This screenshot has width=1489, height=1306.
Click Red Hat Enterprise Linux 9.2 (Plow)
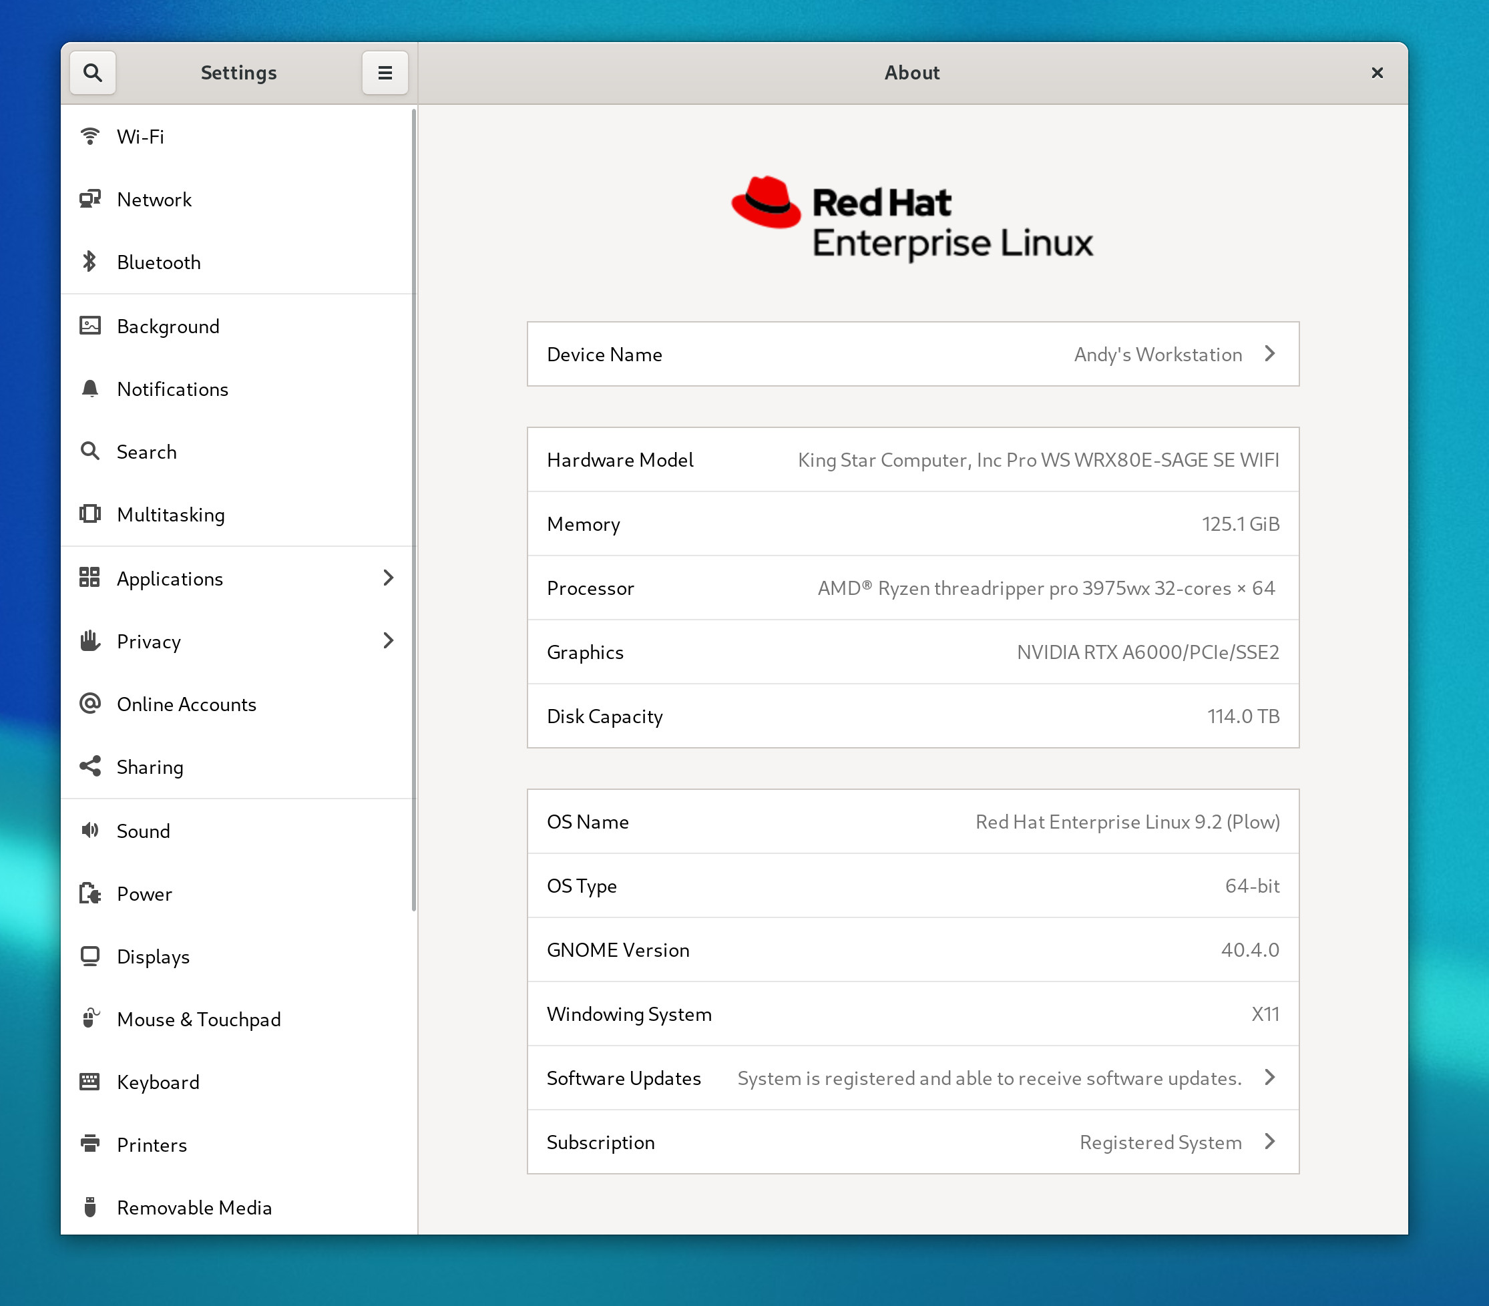(1128, 822)
